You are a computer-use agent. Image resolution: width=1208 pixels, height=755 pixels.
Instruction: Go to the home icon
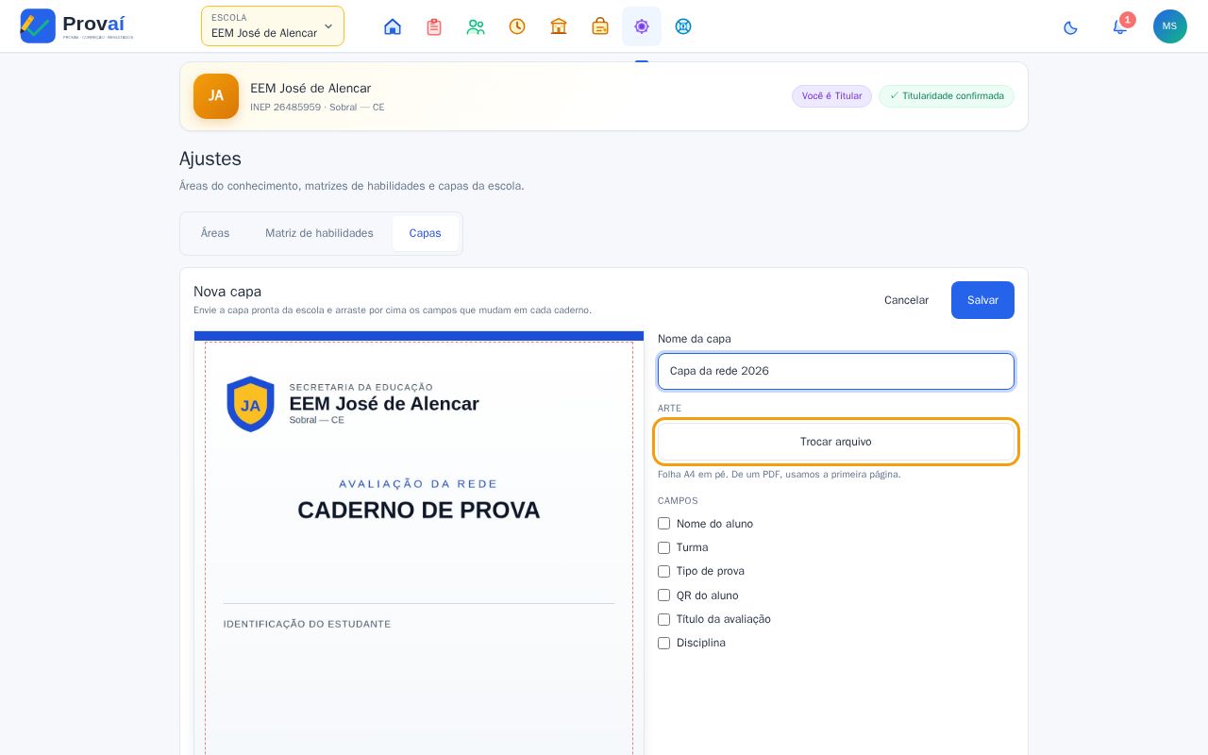tap(393, 26)
